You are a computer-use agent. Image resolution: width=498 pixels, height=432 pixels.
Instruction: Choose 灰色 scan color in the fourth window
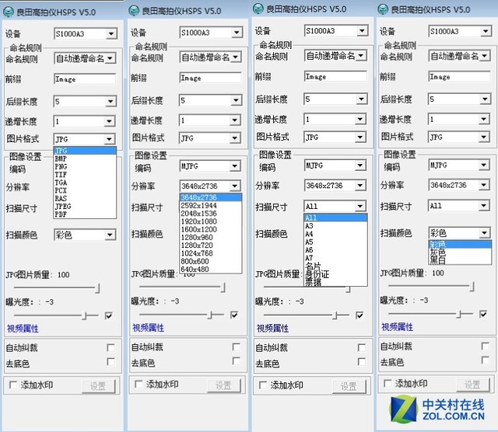[460, 253]
